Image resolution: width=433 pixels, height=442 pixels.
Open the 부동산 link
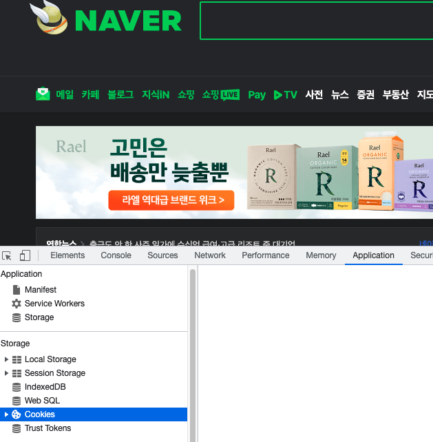(x=396, y=94)
